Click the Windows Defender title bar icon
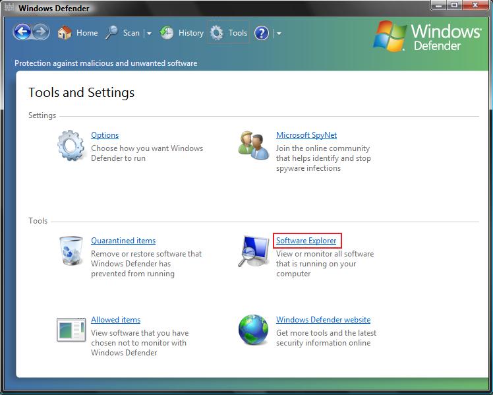 [9, 7]
